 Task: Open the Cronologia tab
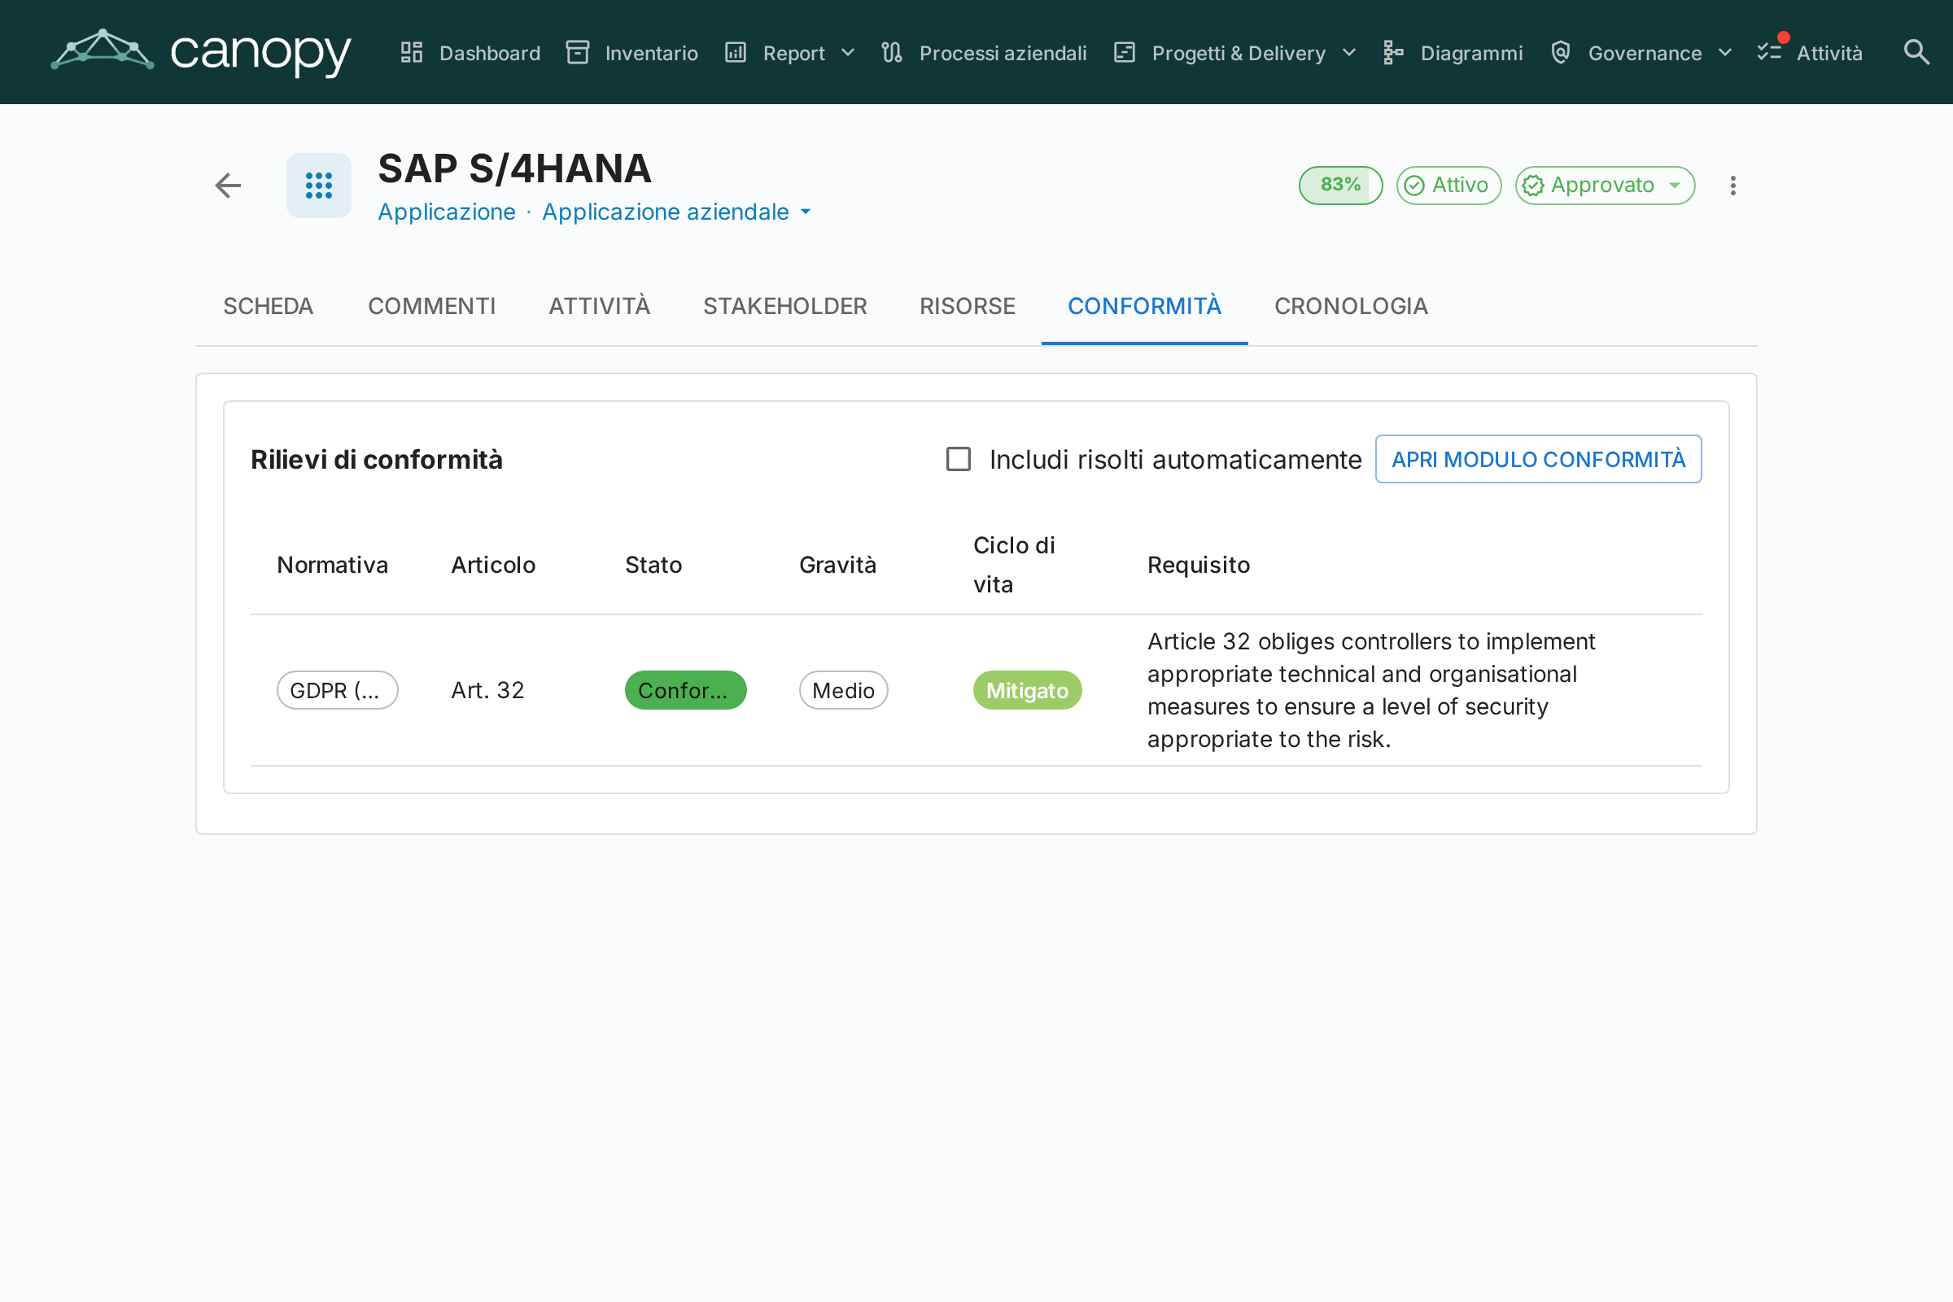coord(1352,307)
